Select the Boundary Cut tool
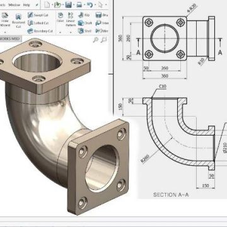The width and height of the screenshot is (227, 227). point(40,31)
